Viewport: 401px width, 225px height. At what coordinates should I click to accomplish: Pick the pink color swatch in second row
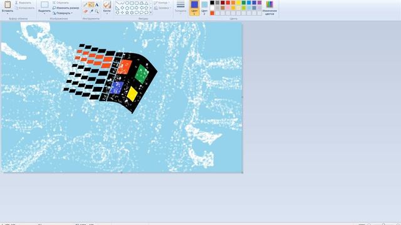pos(228,8)
